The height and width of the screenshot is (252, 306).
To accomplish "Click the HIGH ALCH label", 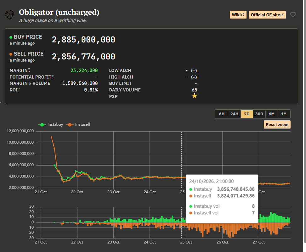I will [x=121, y=77].
